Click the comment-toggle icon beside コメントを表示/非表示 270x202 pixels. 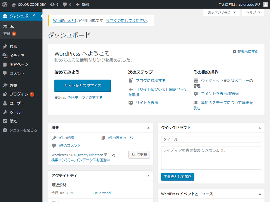coord(196,94)
